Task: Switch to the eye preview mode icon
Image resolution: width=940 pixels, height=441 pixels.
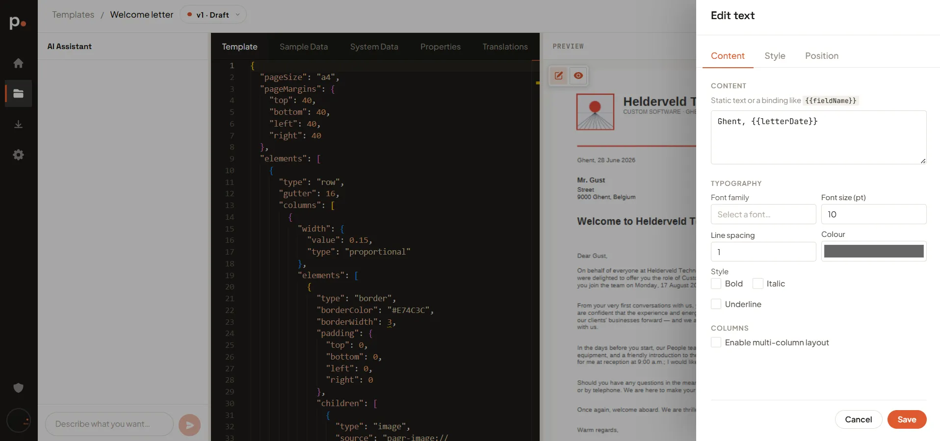Action: tap(578, 76)
